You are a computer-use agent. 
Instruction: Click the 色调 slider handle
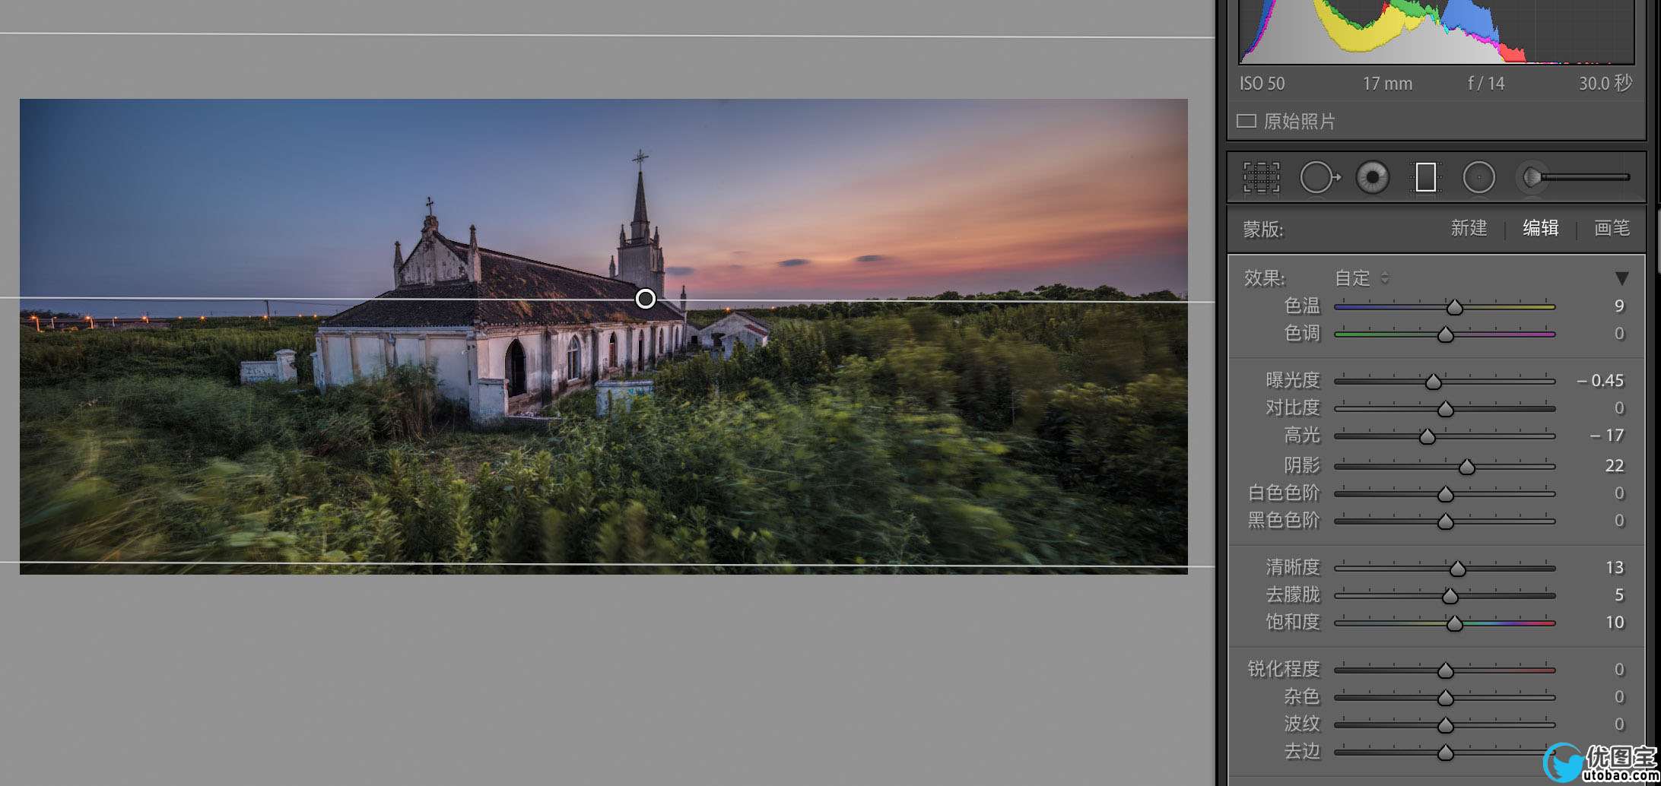coord(1445,334)
